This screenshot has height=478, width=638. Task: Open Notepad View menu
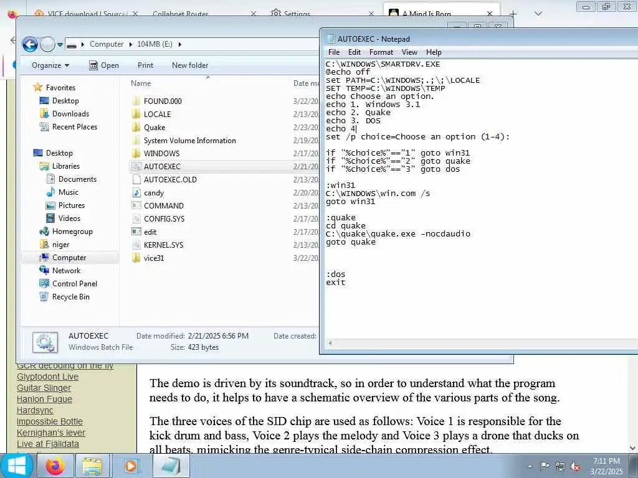click(409, 52)
